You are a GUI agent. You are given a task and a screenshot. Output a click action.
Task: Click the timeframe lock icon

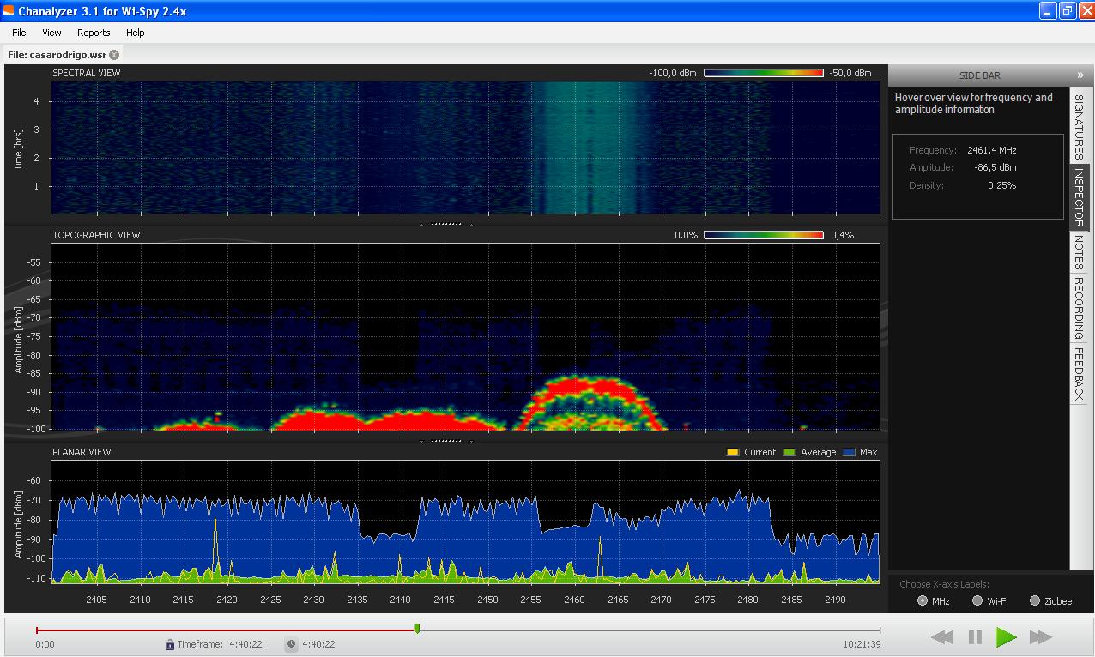[x=170, y=644]
